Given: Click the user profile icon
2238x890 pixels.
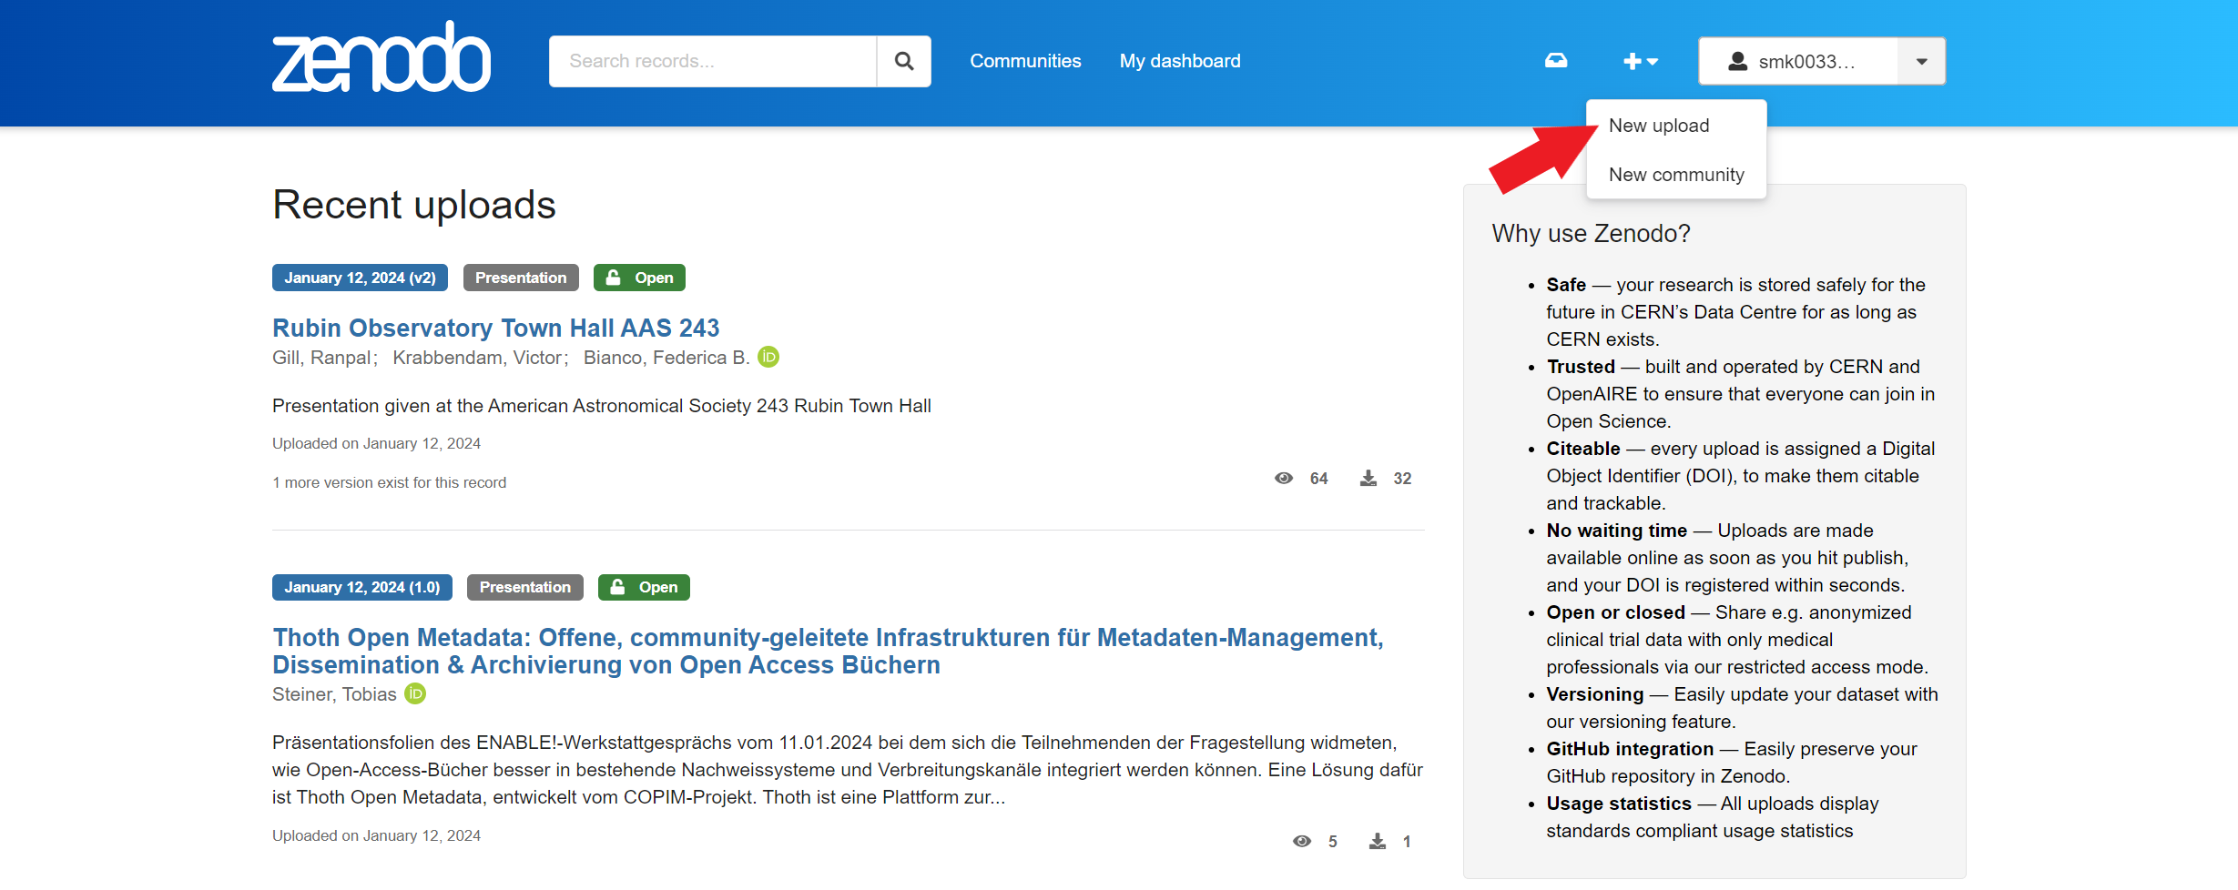Looking at the screenshot, I should coord(1737,61).
